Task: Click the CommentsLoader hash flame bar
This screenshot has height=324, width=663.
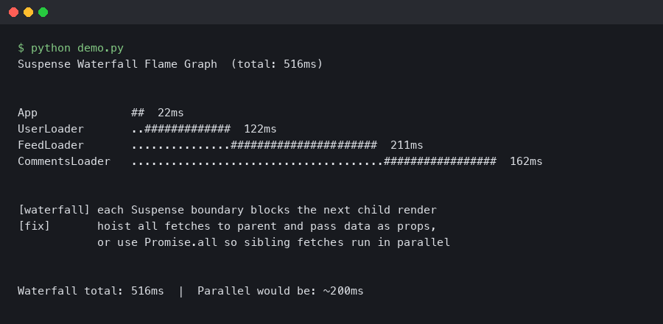Action: click(x=440, y=161)
